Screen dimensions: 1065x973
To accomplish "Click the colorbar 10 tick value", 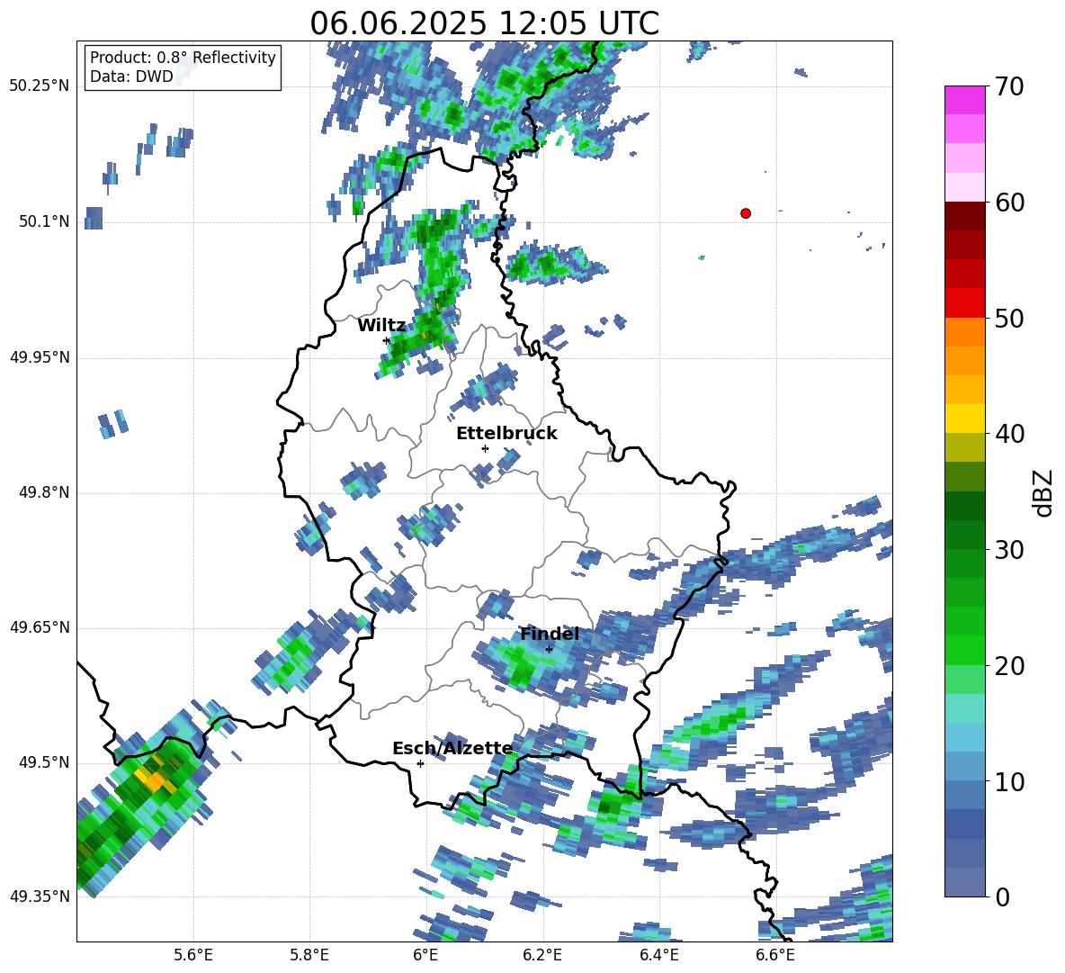I will click(1009, 781).
